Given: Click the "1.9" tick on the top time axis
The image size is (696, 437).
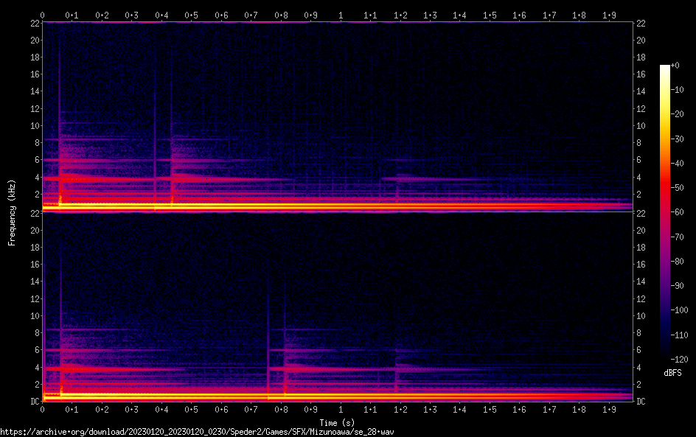Looking at the screenshot, I should coord(609,15).
